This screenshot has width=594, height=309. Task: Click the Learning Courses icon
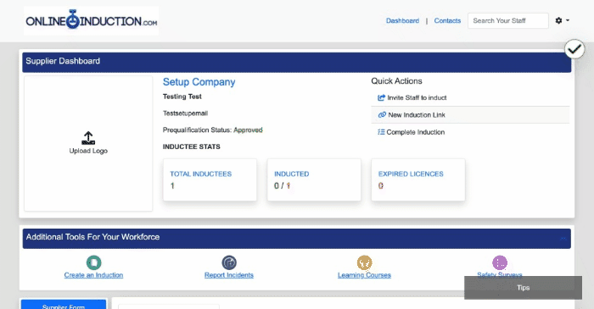coord(364,262)
